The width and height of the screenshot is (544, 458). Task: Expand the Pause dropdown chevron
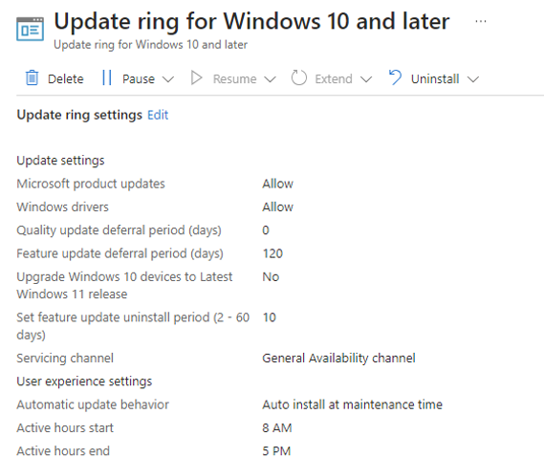click(x=168, y=79)
